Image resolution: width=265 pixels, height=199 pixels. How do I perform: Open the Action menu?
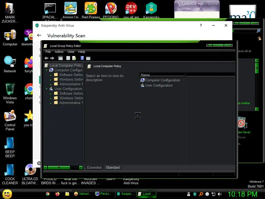click(59, 52)
